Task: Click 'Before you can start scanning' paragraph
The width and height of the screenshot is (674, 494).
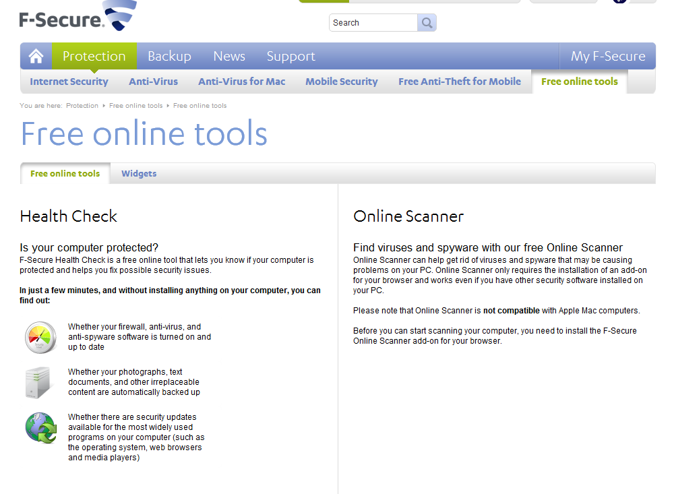Action: (495, 336)
